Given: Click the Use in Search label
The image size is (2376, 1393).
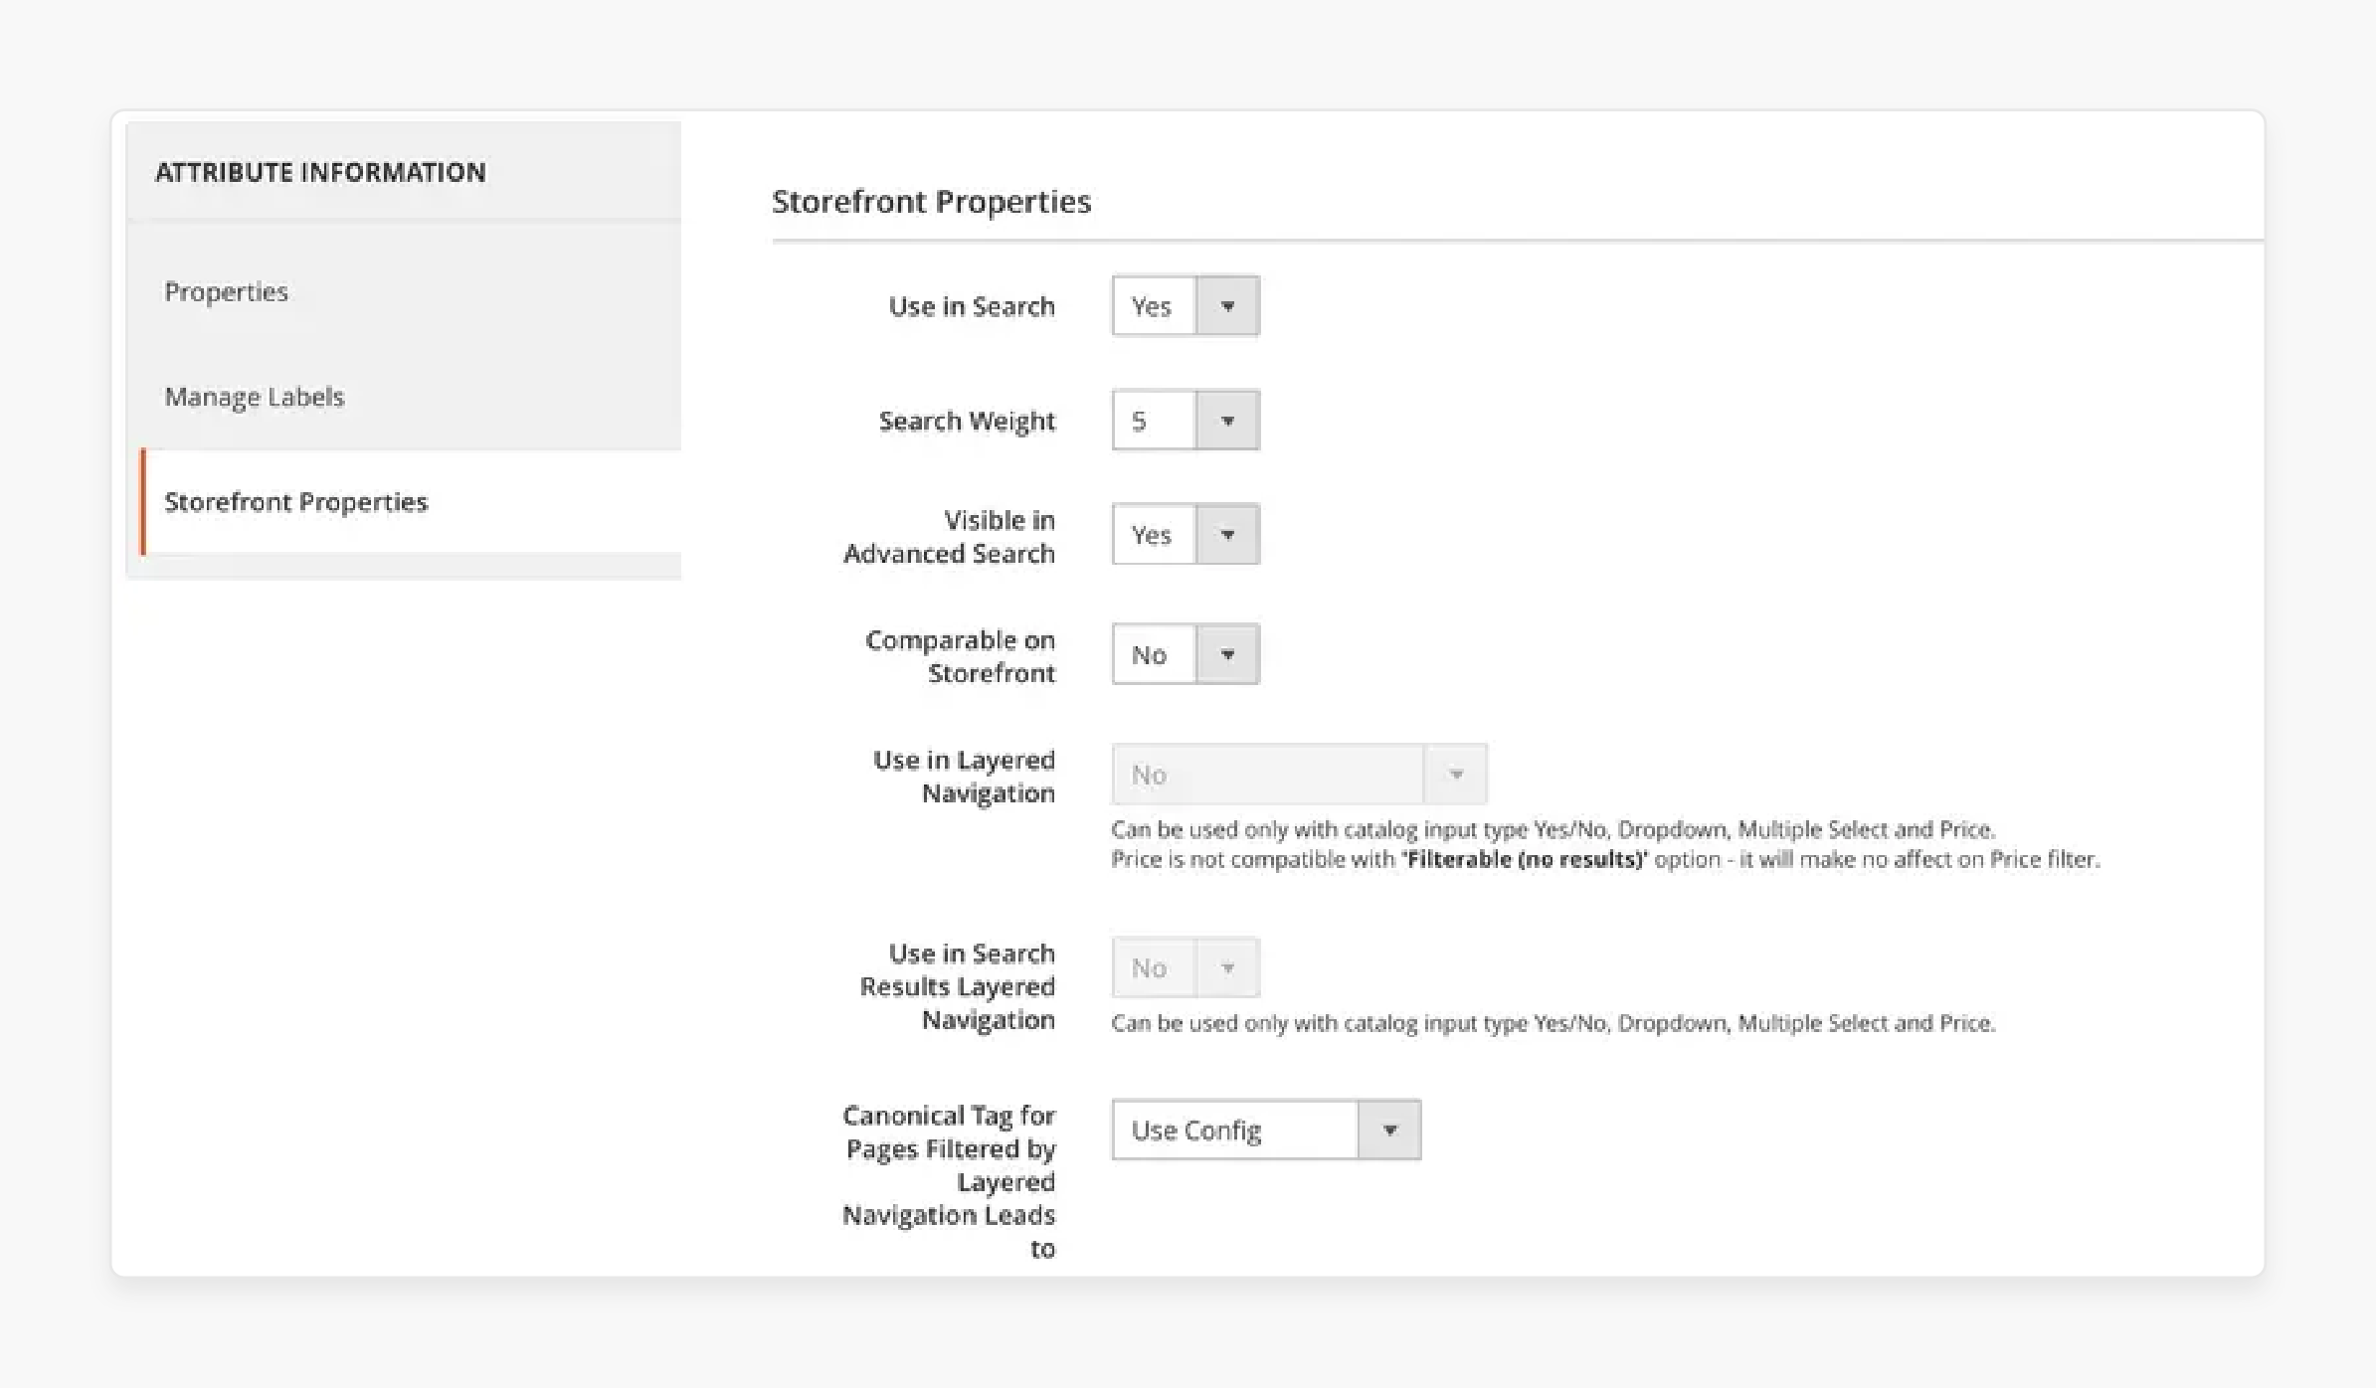Looking at the screenshot, I should (972, 306).
